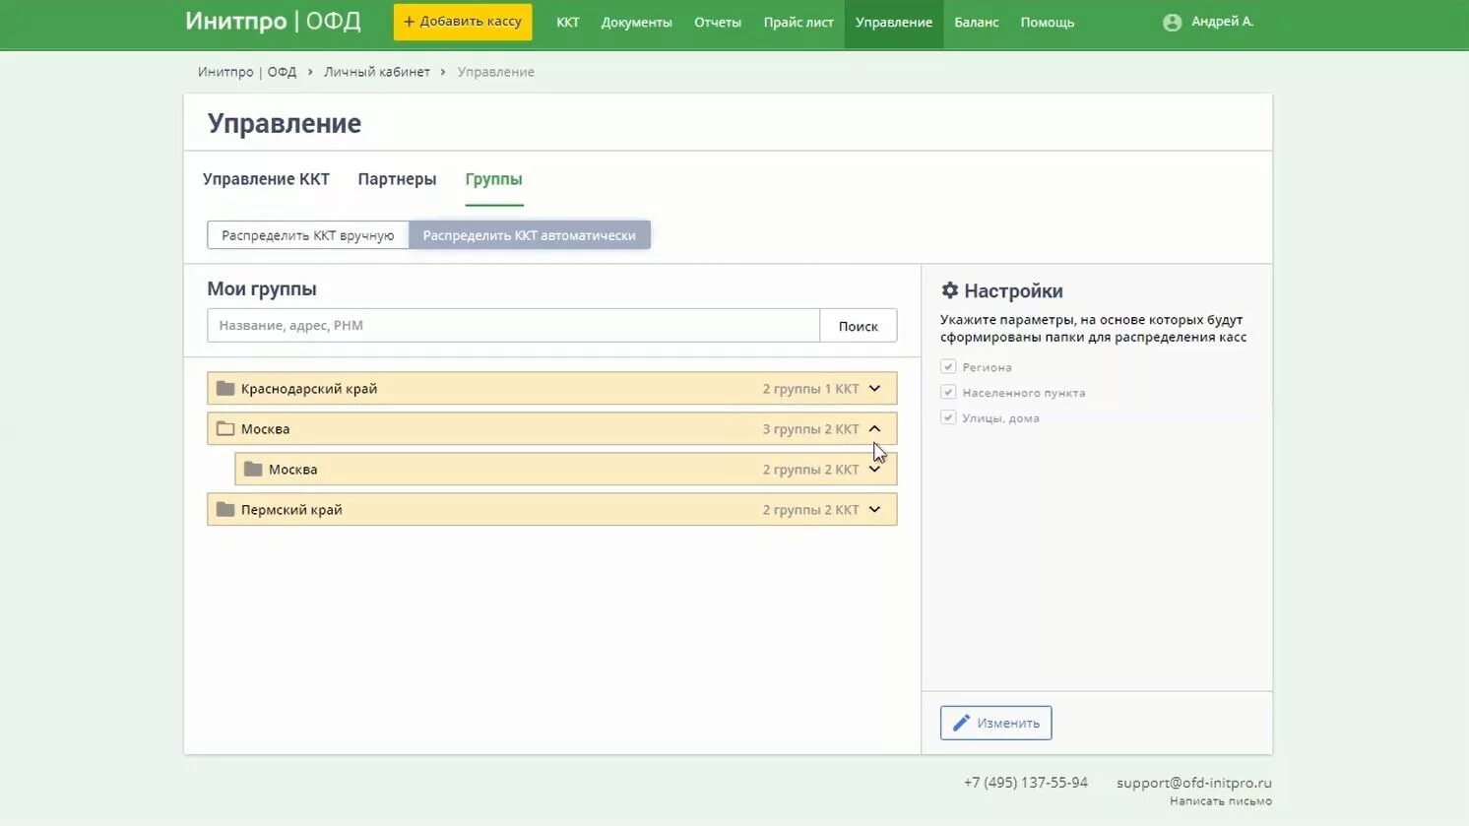Screen dimensions: 1469x826
Task: Click the '2 группы 1 ККТ' count text
Action: click(810, 389)
